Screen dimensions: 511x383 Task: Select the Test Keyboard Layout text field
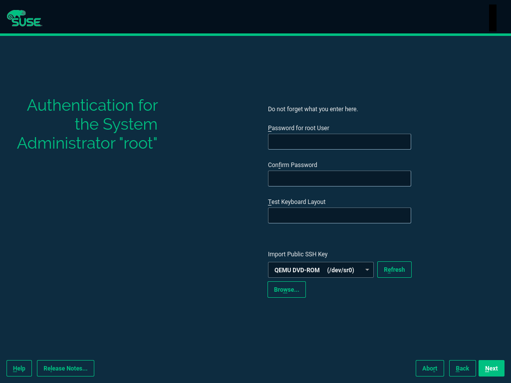pyautogui.click(x=339, y=215)
